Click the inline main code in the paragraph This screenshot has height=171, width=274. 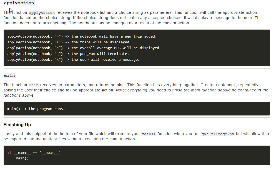pos(34,85)
